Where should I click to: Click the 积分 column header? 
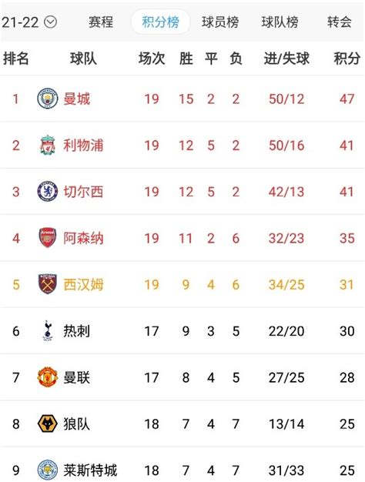tap(347, 59)
